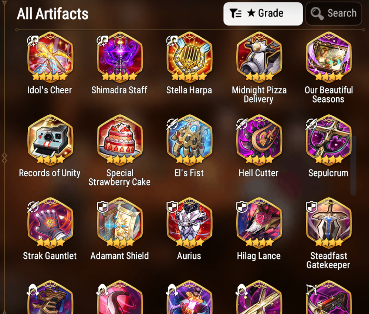View Our Beautiful Seasons artifact
369x314 pixels.
[328, 57]
